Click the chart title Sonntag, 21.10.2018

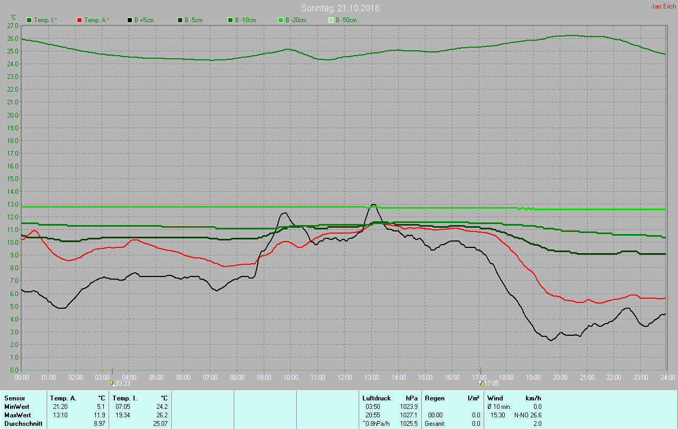point(340,8)
